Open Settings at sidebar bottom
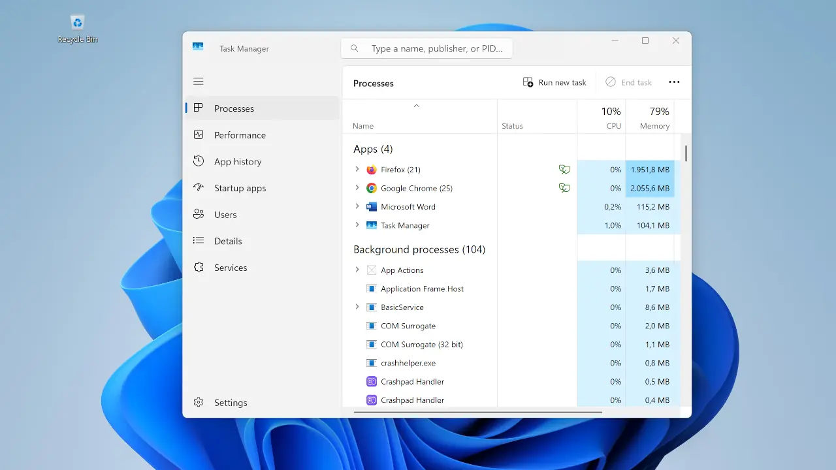The width and height of the screenshot is (836, 470). point(263,403)
